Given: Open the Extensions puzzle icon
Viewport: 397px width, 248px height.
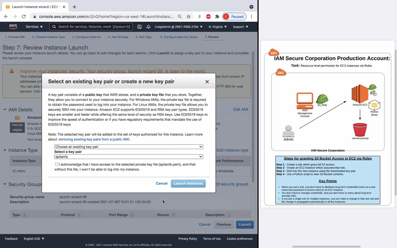Looking at the screenshot, I should point(217,17).
